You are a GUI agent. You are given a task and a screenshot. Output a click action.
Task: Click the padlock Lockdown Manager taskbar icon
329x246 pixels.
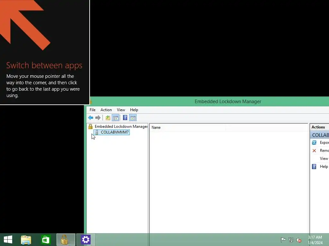[x=66, y=240]
